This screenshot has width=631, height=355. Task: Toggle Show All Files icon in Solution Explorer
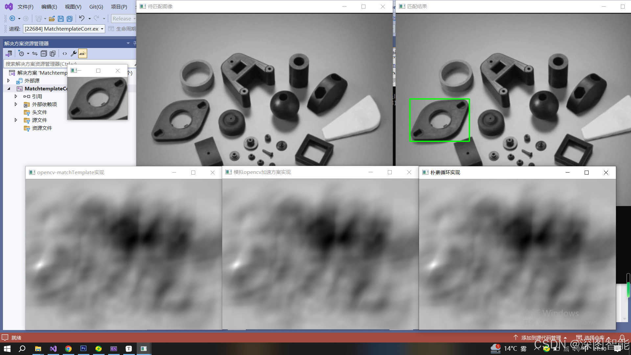click(53, 54)
